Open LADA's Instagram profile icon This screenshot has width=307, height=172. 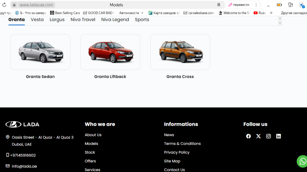(x=268, y=136)
